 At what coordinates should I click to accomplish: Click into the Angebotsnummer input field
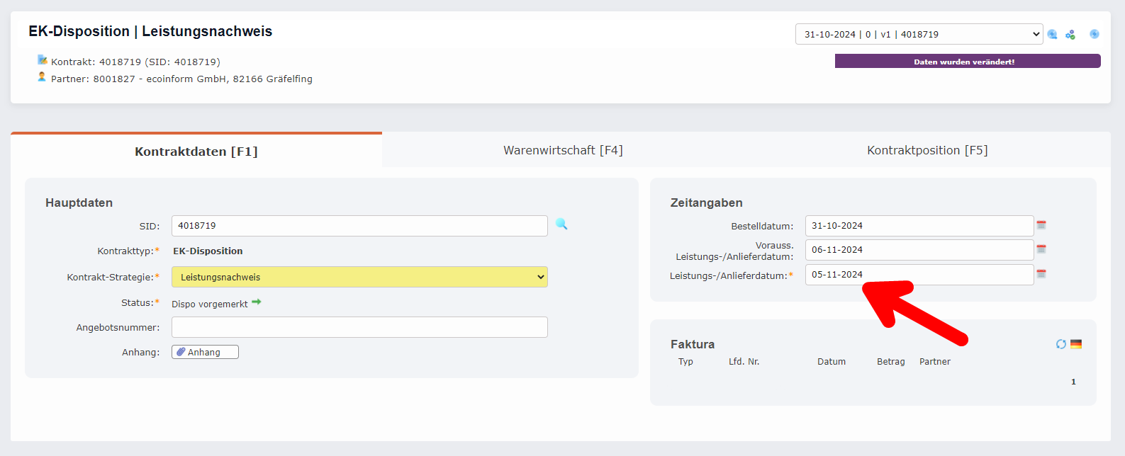359,327
